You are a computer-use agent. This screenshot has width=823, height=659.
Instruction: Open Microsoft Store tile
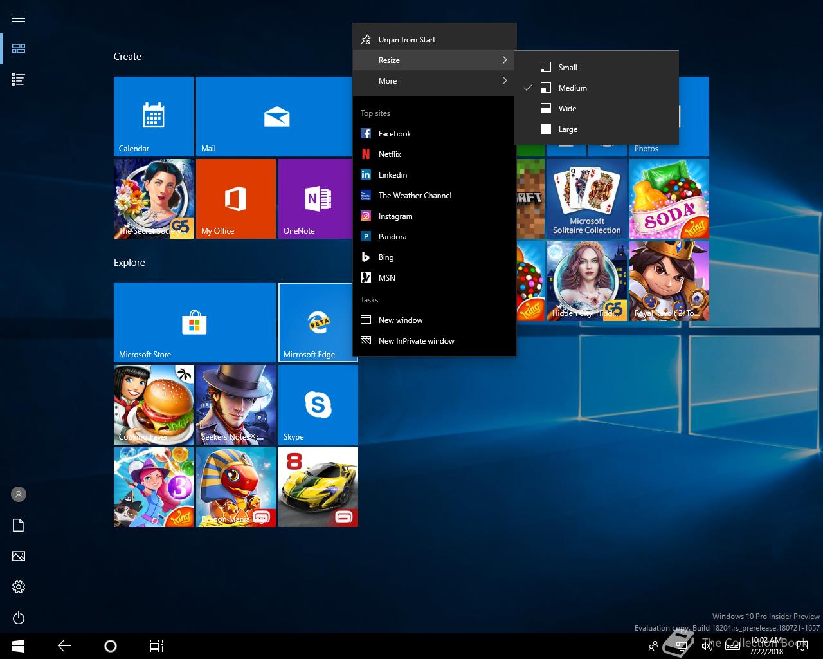pyautogui.click(x=195, y=322)
